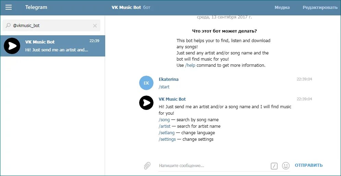Click VK Music Bot avatar in message
The height and width of the screenshot is (176, 341).
point(146,103)
